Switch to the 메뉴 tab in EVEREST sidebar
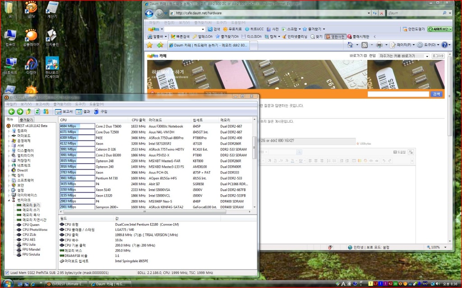 point(10,119)
